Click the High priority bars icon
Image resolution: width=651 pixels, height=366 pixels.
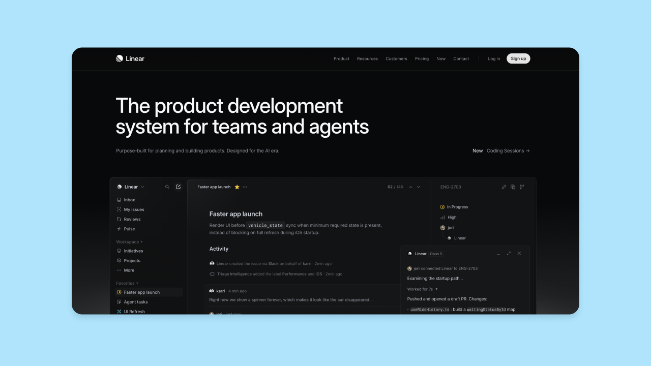442,218
